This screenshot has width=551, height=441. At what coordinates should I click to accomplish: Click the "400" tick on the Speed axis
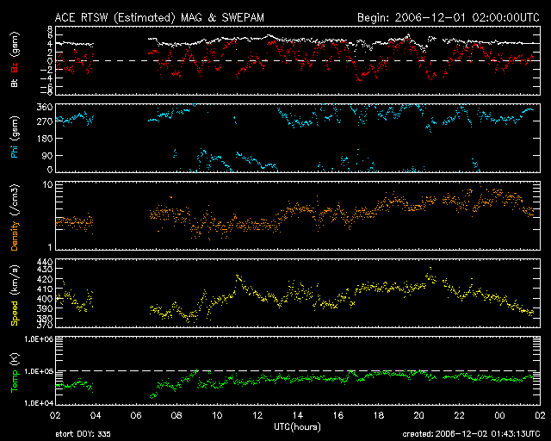tap(44, 299)
